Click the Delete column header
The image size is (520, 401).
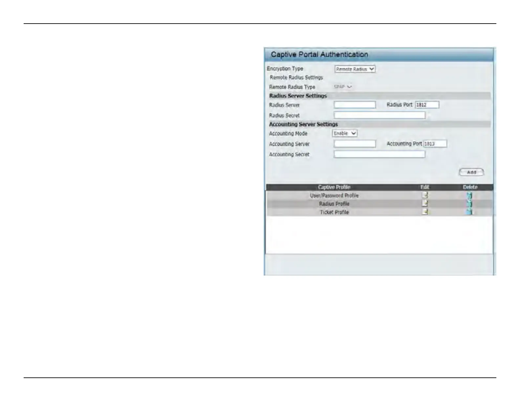pyautogui.click(x=470, y=187)
